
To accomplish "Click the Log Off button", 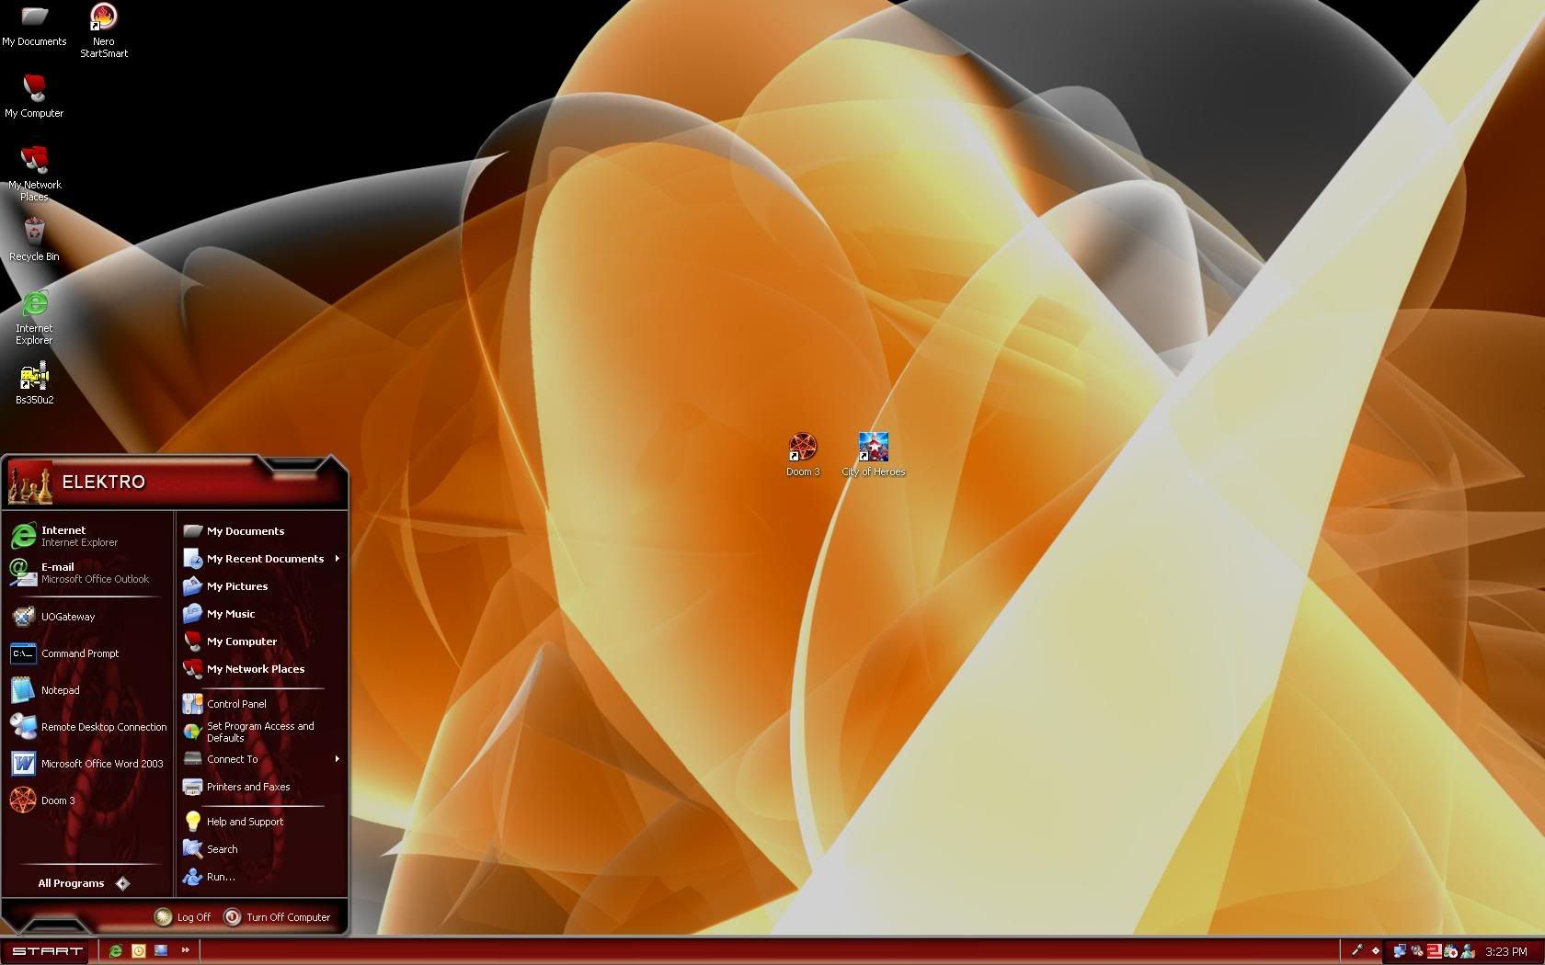I will (x=183, y=916).
